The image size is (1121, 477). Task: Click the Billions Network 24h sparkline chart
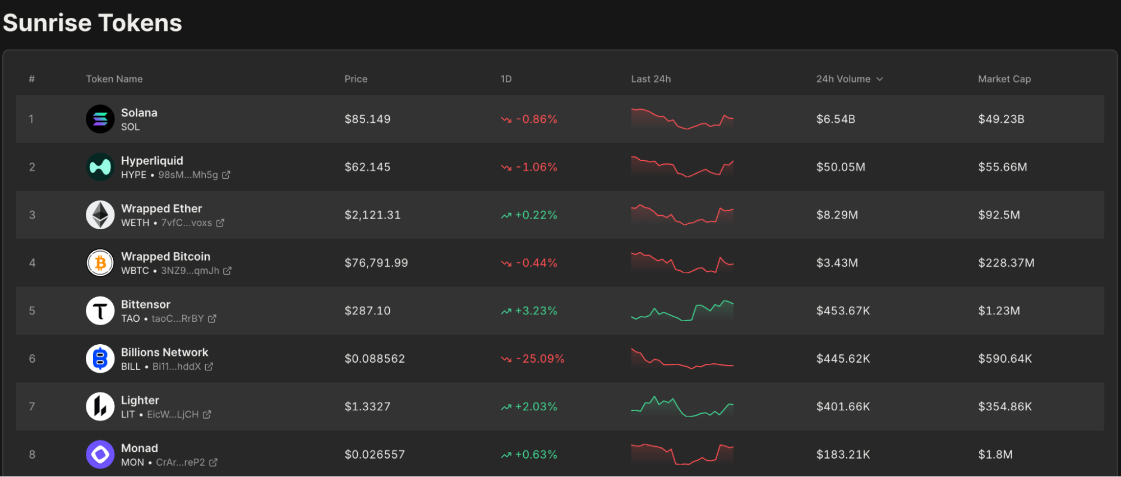tap(682, 359)
